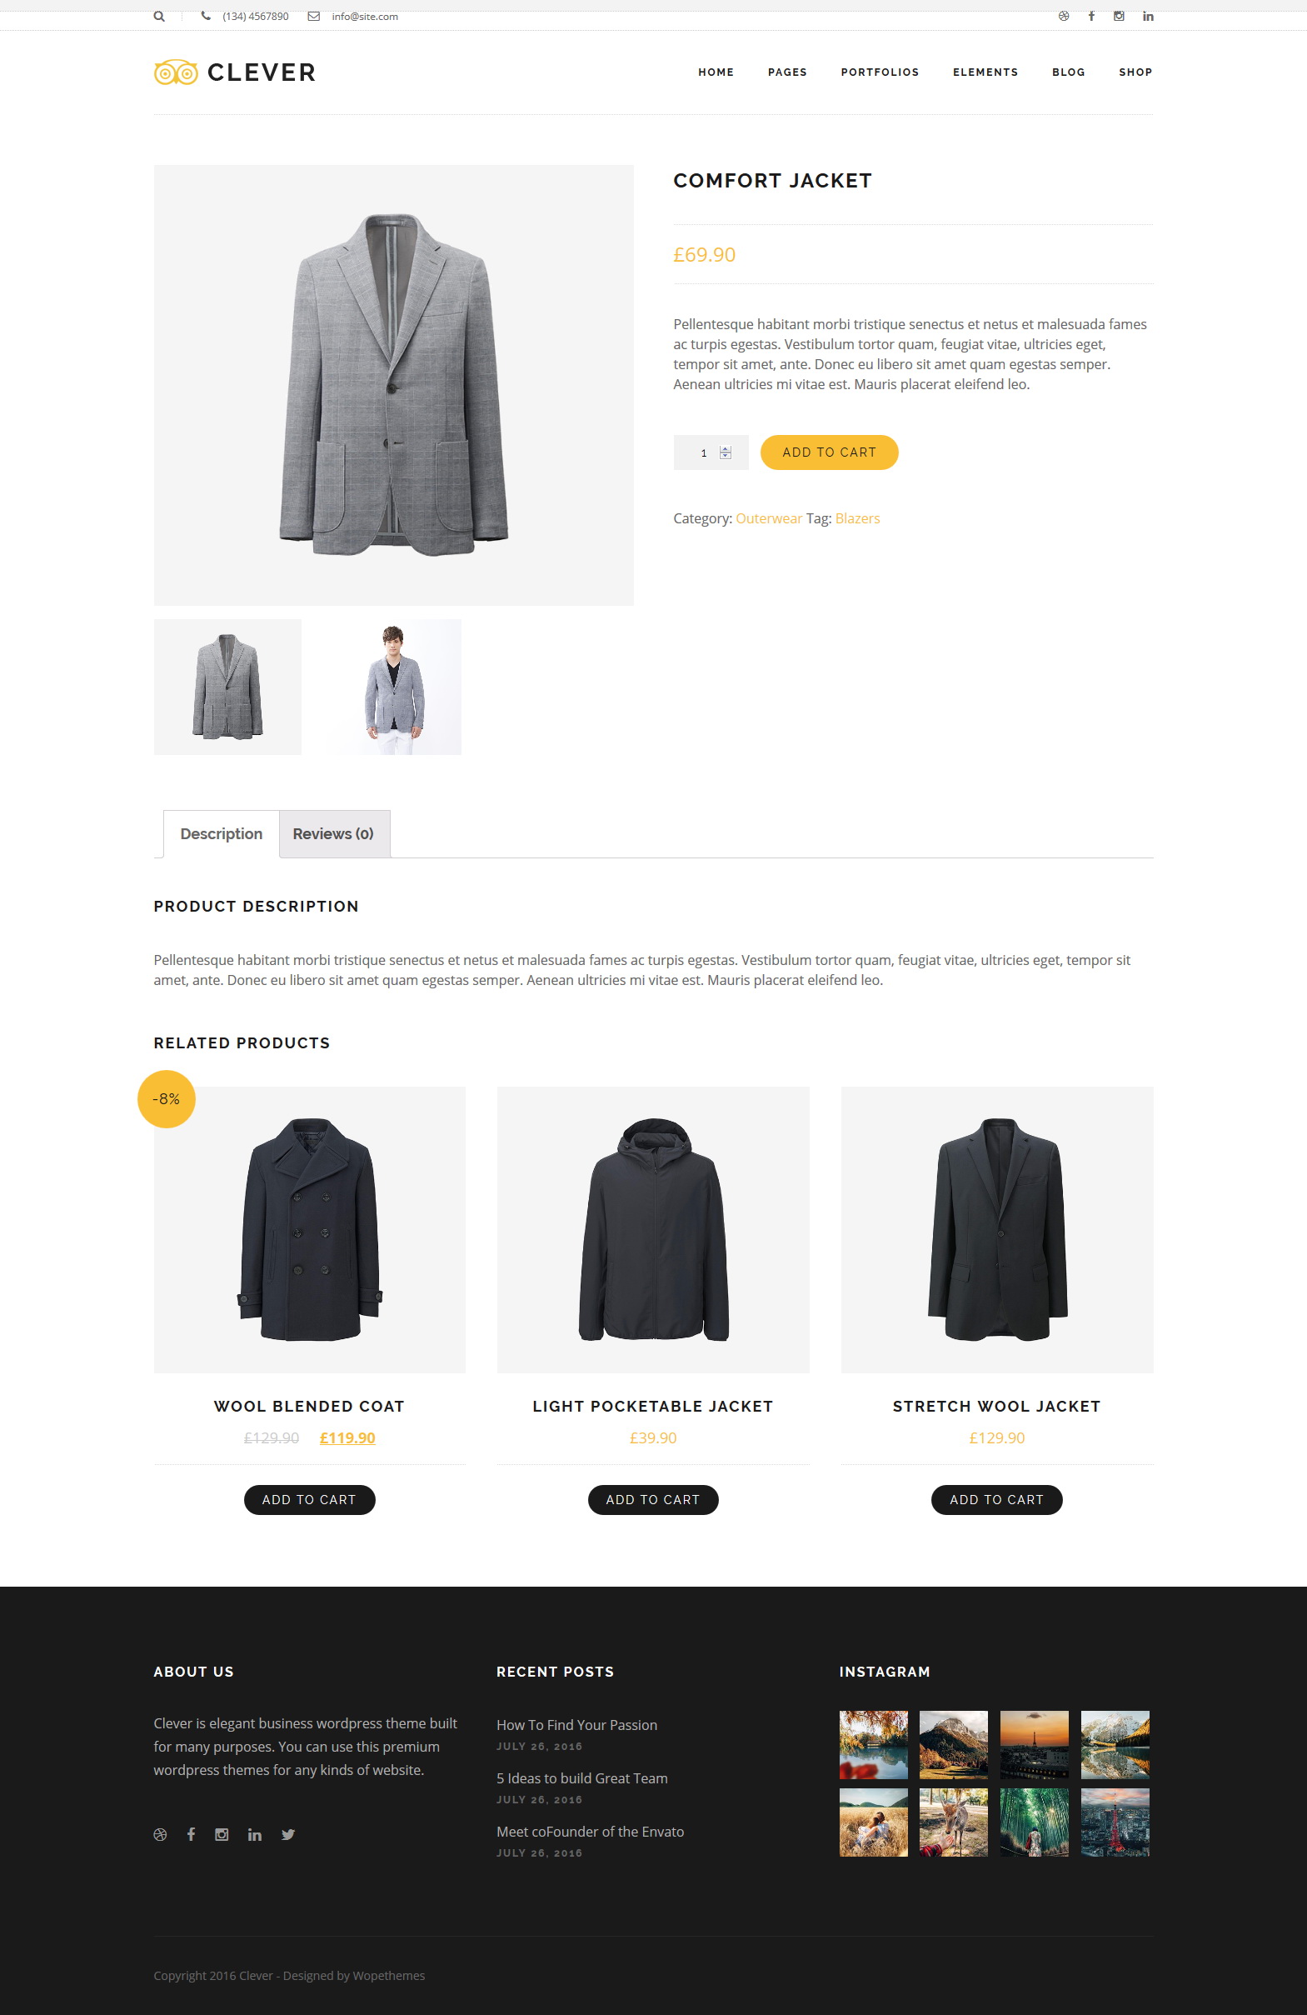
Task: Open LinkedIn icon in header bar
Action: 1148,16
